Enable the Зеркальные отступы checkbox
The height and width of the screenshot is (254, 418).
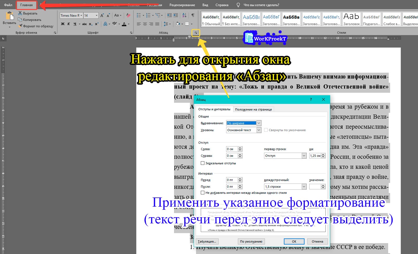coord(203,163)
